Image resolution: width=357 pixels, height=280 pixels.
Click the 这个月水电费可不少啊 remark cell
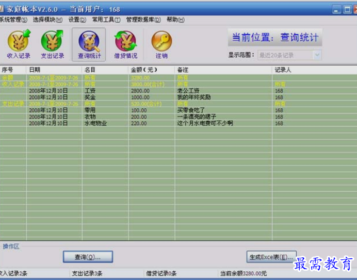pyautogui.click(x=205, y=123)
